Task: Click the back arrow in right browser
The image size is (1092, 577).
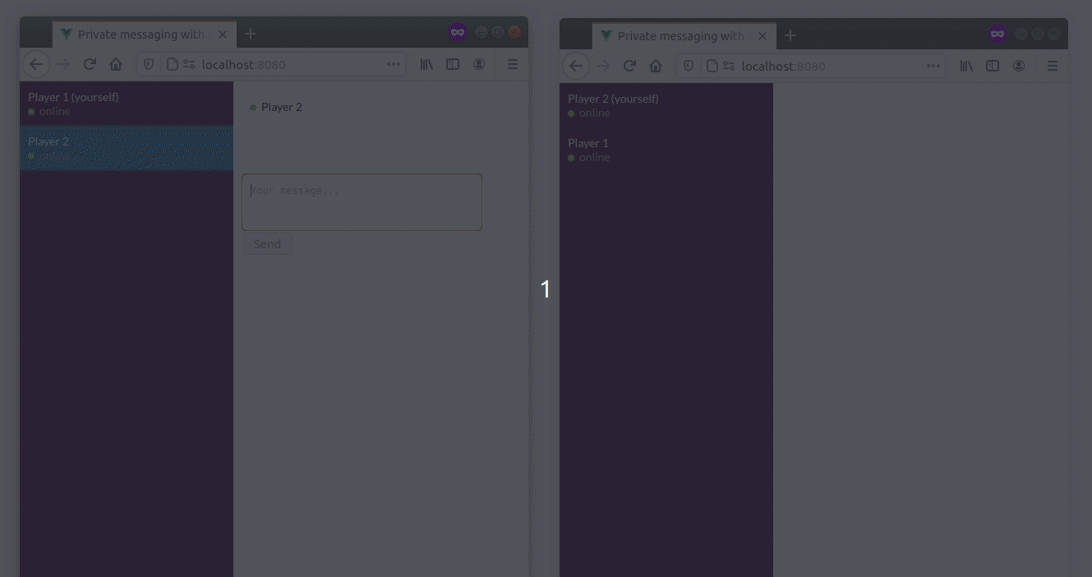Action: 575,66
